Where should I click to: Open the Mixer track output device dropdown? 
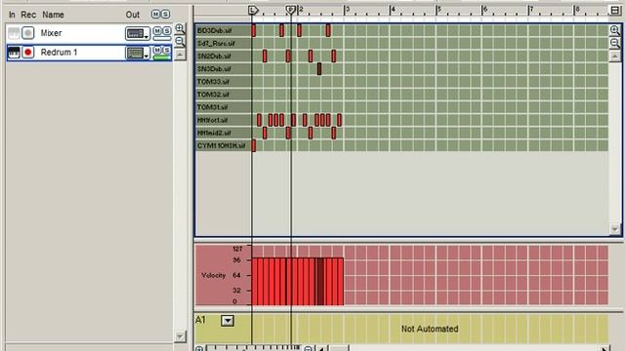click(x=138, y=33)
